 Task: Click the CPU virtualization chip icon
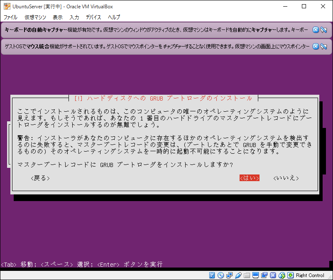pos(273,275)
